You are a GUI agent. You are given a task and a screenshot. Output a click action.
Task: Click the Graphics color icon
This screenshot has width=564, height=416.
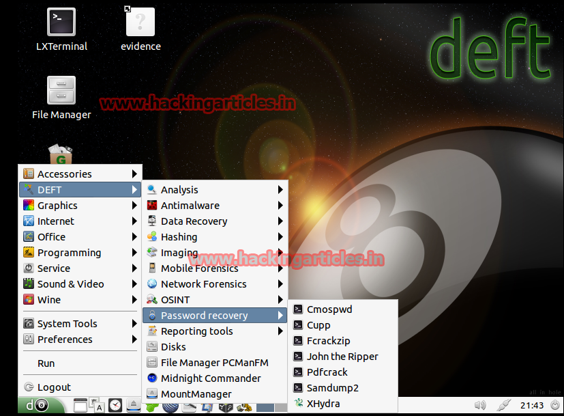tap(29, 205)
